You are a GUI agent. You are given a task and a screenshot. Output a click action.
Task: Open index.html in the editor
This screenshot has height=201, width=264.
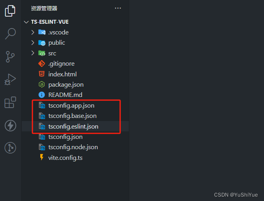pos(62,74)
